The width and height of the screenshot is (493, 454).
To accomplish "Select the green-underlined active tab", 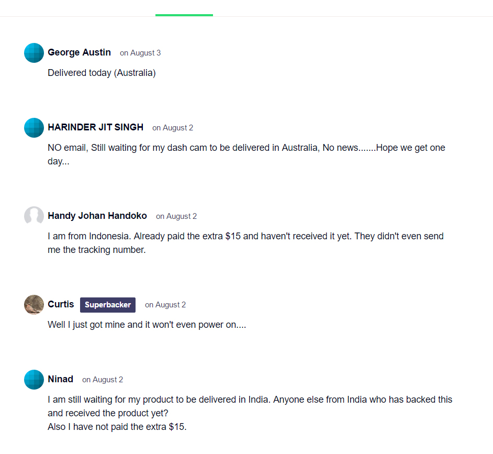I will coord(184,8).
